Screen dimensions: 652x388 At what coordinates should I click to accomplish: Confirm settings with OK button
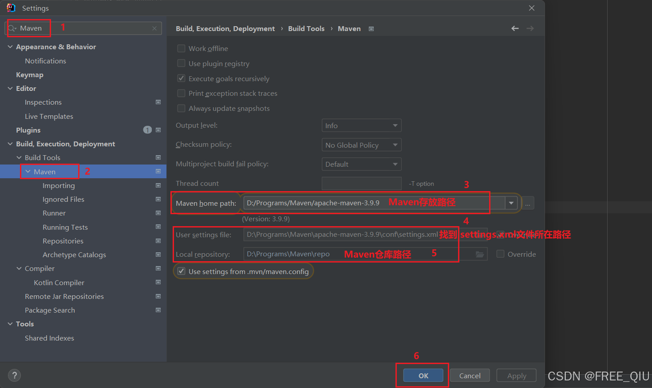(x=423, y=376)
